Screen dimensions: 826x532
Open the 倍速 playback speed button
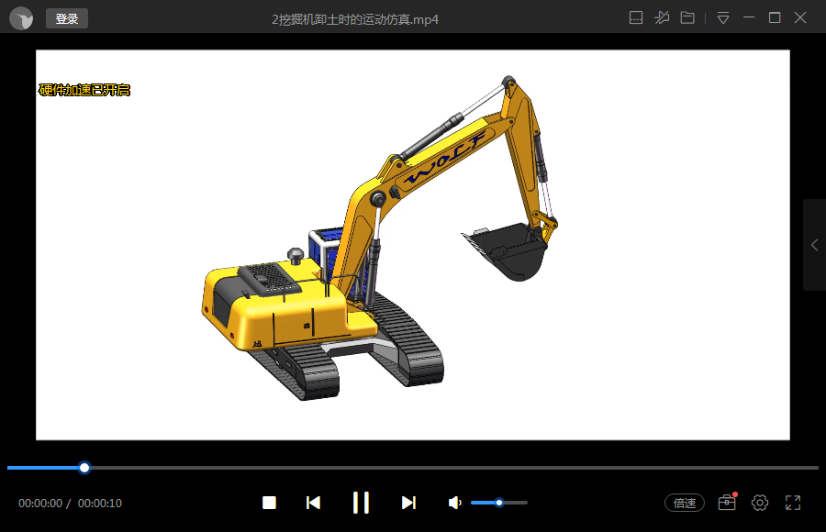click(x=685, y=503)
